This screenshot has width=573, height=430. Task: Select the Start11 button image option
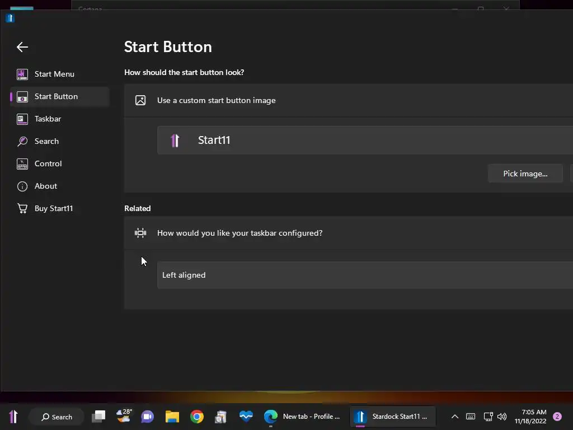(x=365, y=140)
